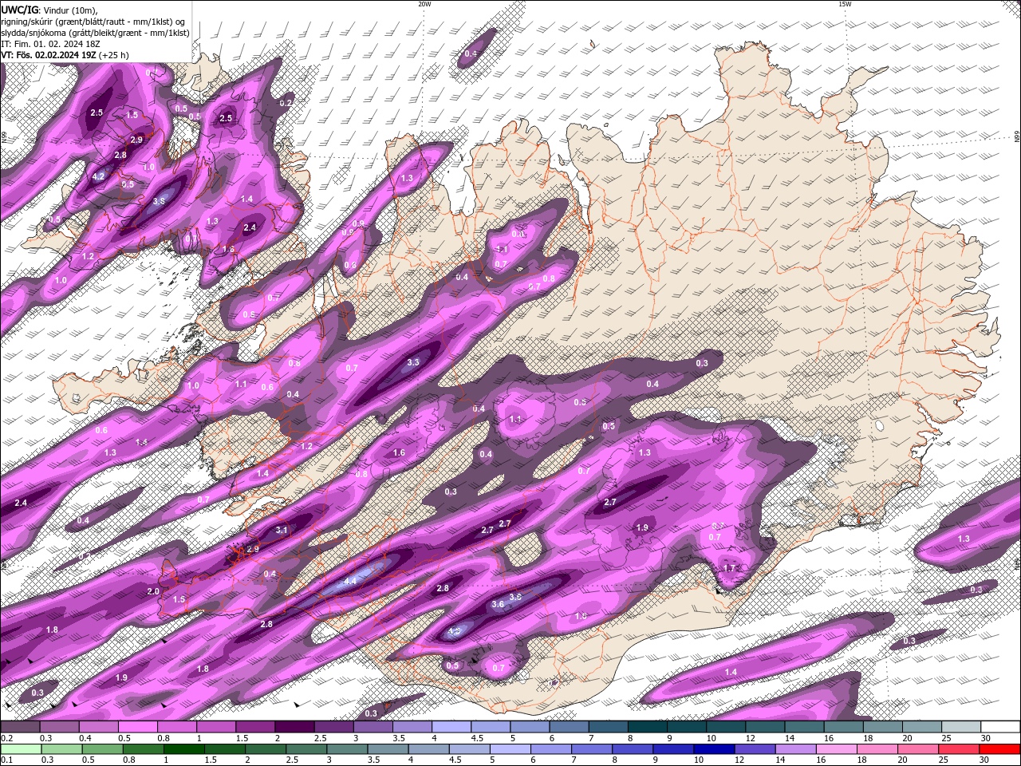Click the dark navy swatch between 10 and 12

click(x=715, y=749)
